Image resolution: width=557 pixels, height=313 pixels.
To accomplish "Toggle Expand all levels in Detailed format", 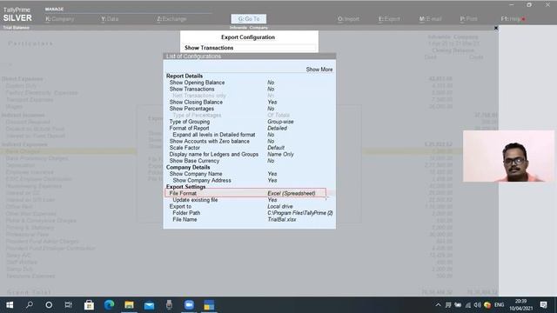I will pos(250,135).
